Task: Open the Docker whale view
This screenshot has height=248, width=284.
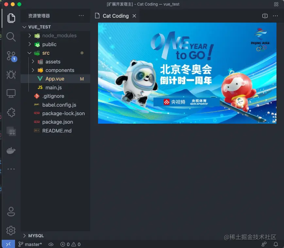Action: (x=11, y=150)
